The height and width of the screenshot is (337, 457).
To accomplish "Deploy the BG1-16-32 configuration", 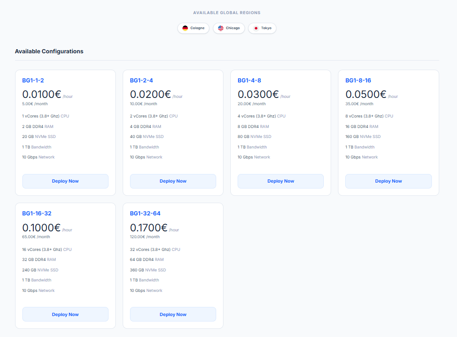I will (65, 315).
